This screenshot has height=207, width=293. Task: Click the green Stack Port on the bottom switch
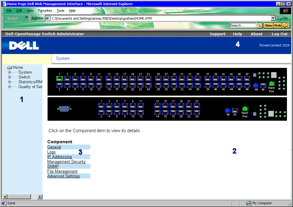pos(245,109)
